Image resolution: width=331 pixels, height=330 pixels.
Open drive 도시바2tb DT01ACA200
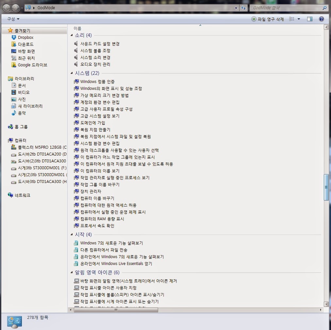pyautogui.click(x=42, y=154)
